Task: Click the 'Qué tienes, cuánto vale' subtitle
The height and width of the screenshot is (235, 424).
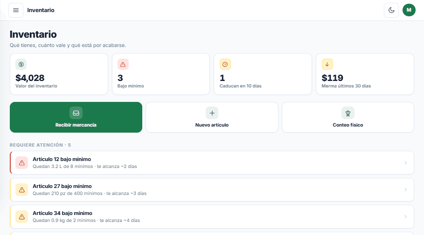Action: coord(68,45)
